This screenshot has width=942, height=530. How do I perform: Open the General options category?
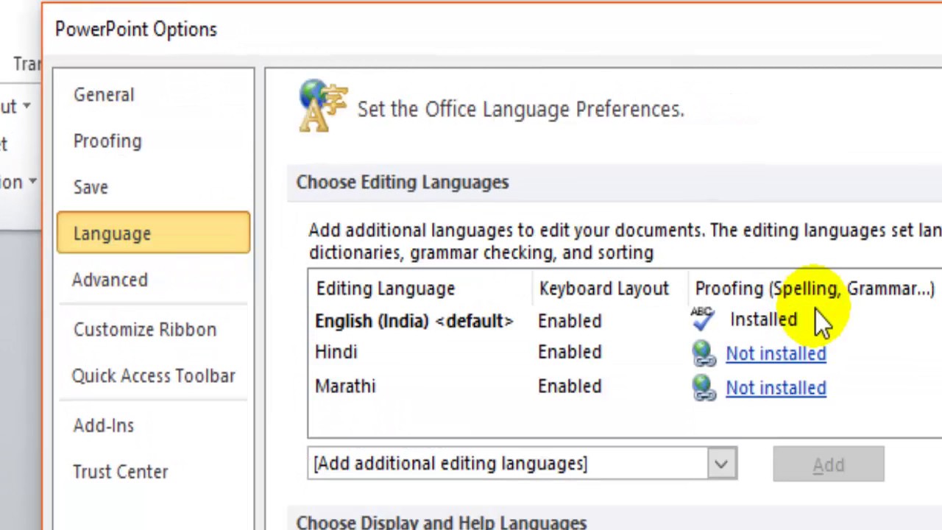click(x=104, y=95)
